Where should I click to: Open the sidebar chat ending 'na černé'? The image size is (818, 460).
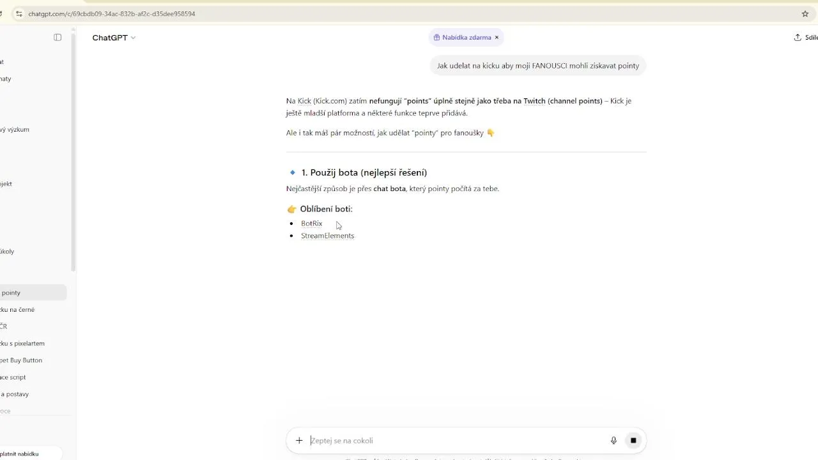coord(32,310)
